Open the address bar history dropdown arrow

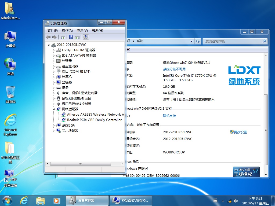tap(191, 41)
